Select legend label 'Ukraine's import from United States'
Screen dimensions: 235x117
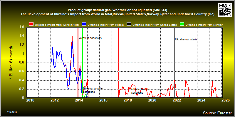155,25
